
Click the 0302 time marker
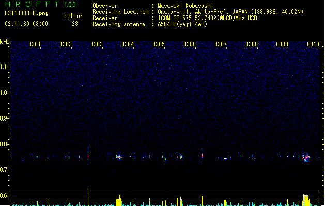tap(66, 44)
